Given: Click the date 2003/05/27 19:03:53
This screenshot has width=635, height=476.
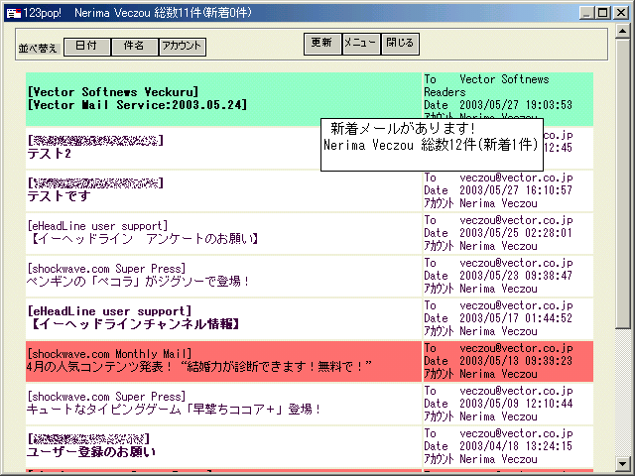Looking at the screenshot, I should [x=516, y=105].
